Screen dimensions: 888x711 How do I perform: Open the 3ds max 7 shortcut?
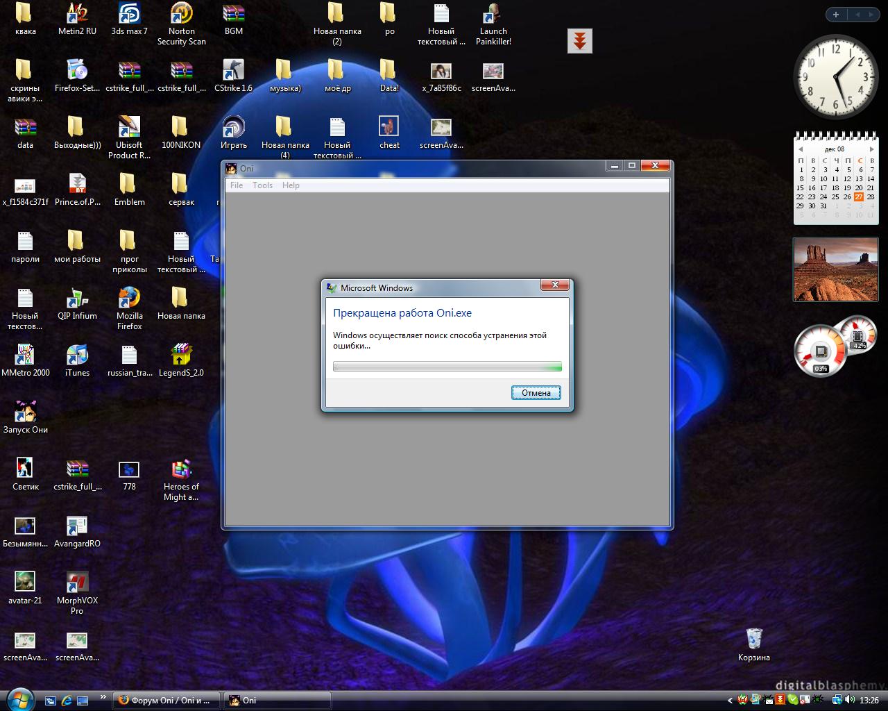pos(129,14)
